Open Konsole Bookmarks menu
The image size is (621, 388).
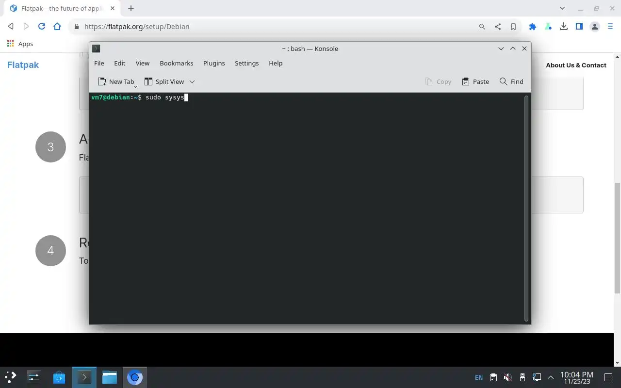pyautogui.click(x=176, y=63)
